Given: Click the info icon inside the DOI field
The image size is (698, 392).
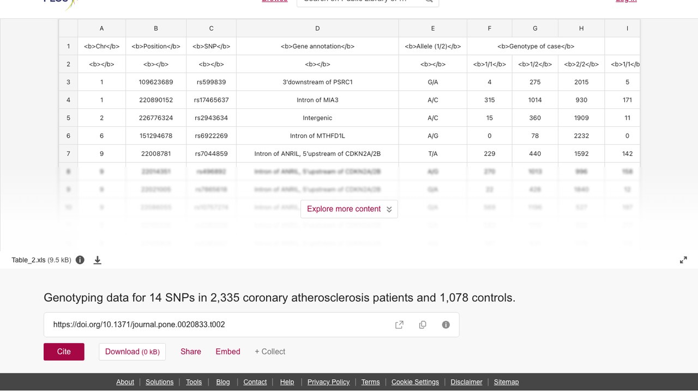Looking at the screenshot, I should point(446,324).
